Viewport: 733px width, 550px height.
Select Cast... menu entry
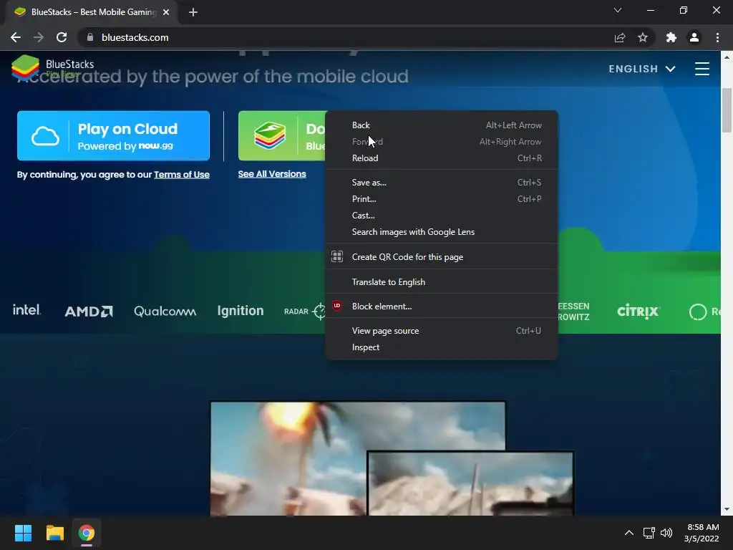pyautogui.click(x=441, y=215)
